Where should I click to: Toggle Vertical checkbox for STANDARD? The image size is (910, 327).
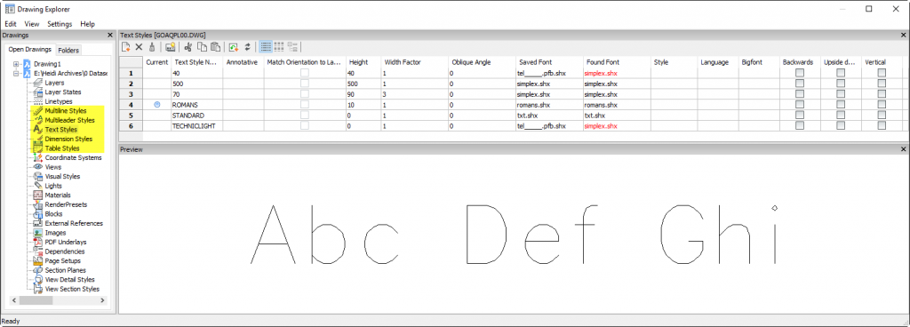click(x=882, y=115)
